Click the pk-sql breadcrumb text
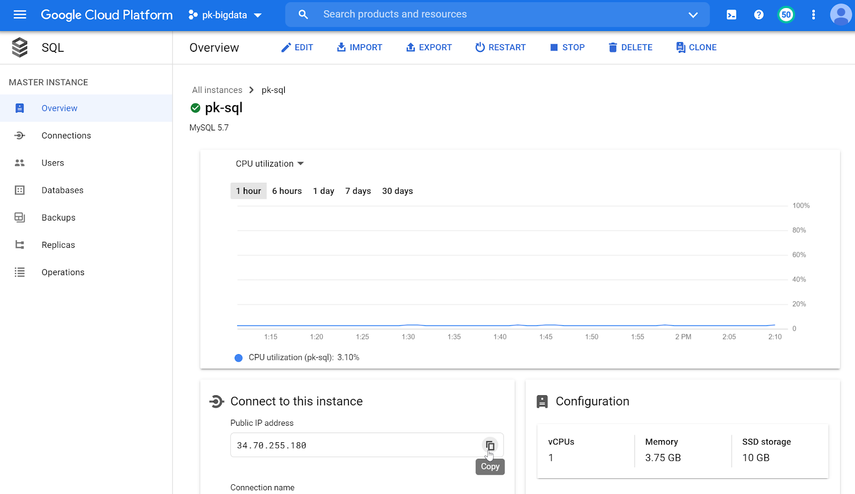Viewport: 855px width, 494px height. [x=274, y=90]
